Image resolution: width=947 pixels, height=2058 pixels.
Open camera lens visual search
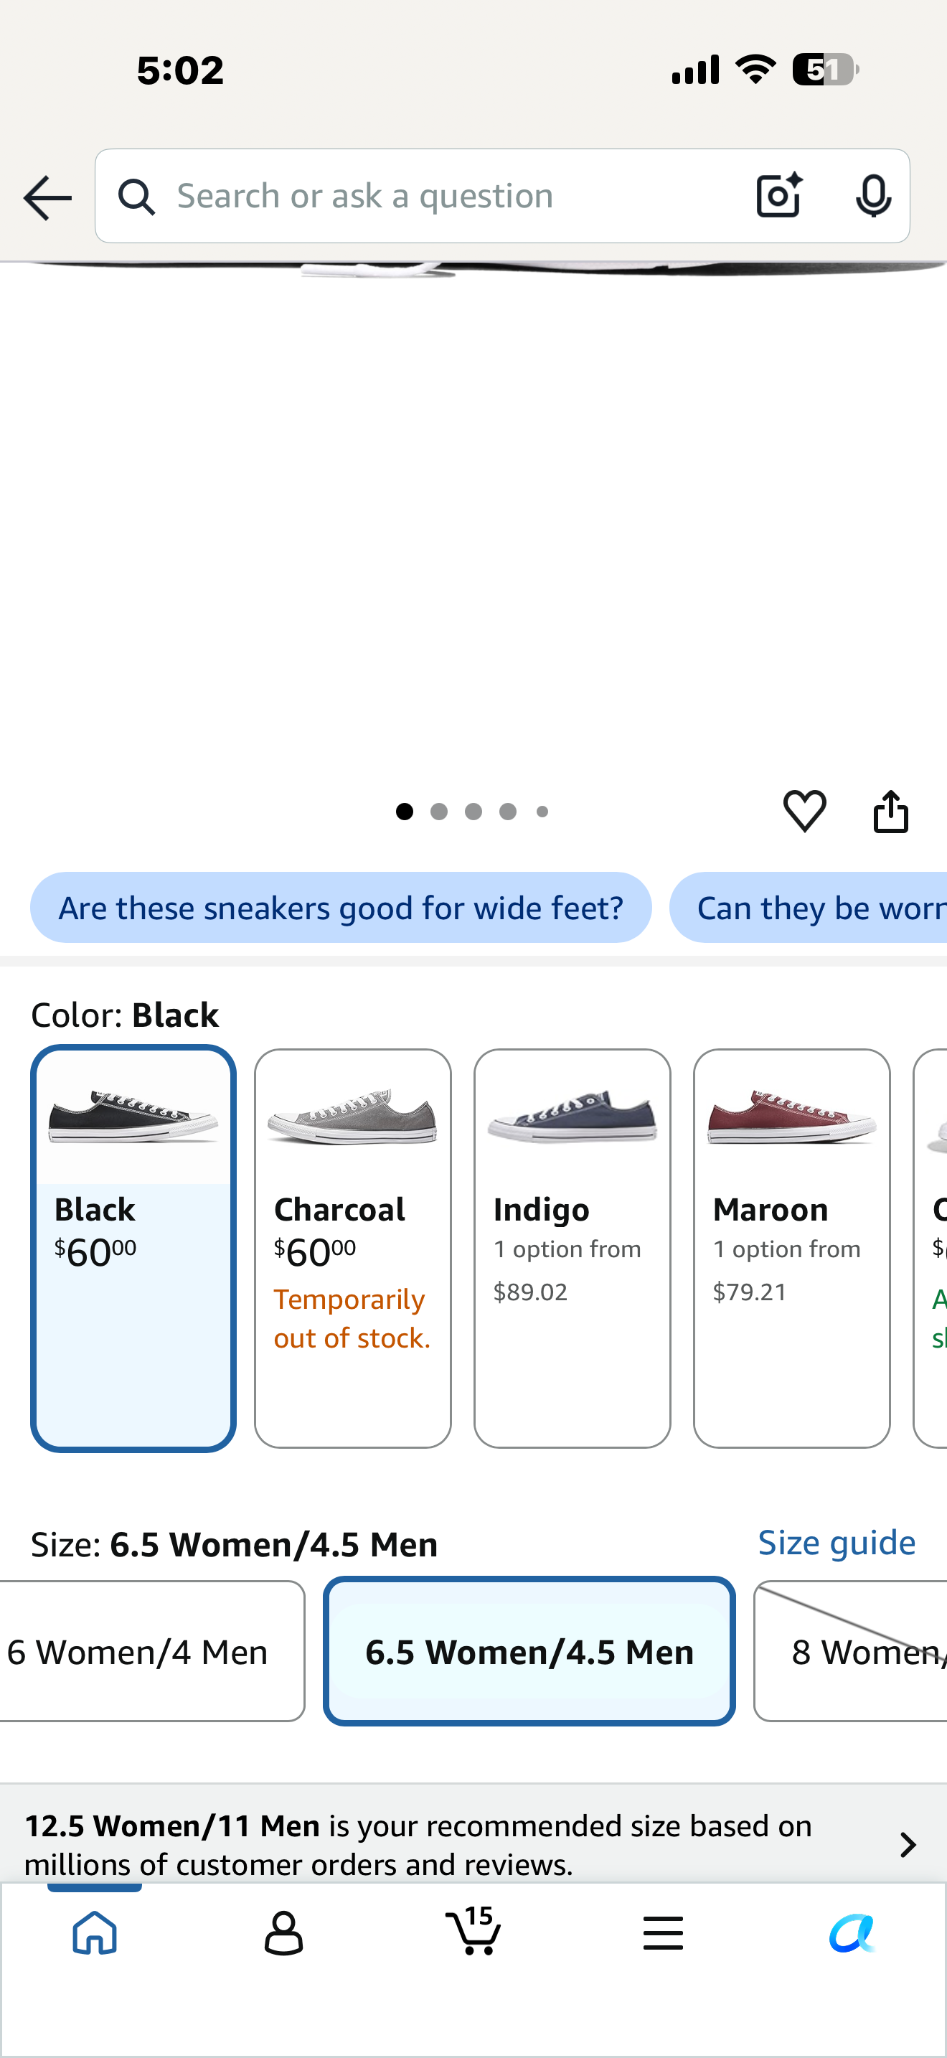click(x=778, y=195)
